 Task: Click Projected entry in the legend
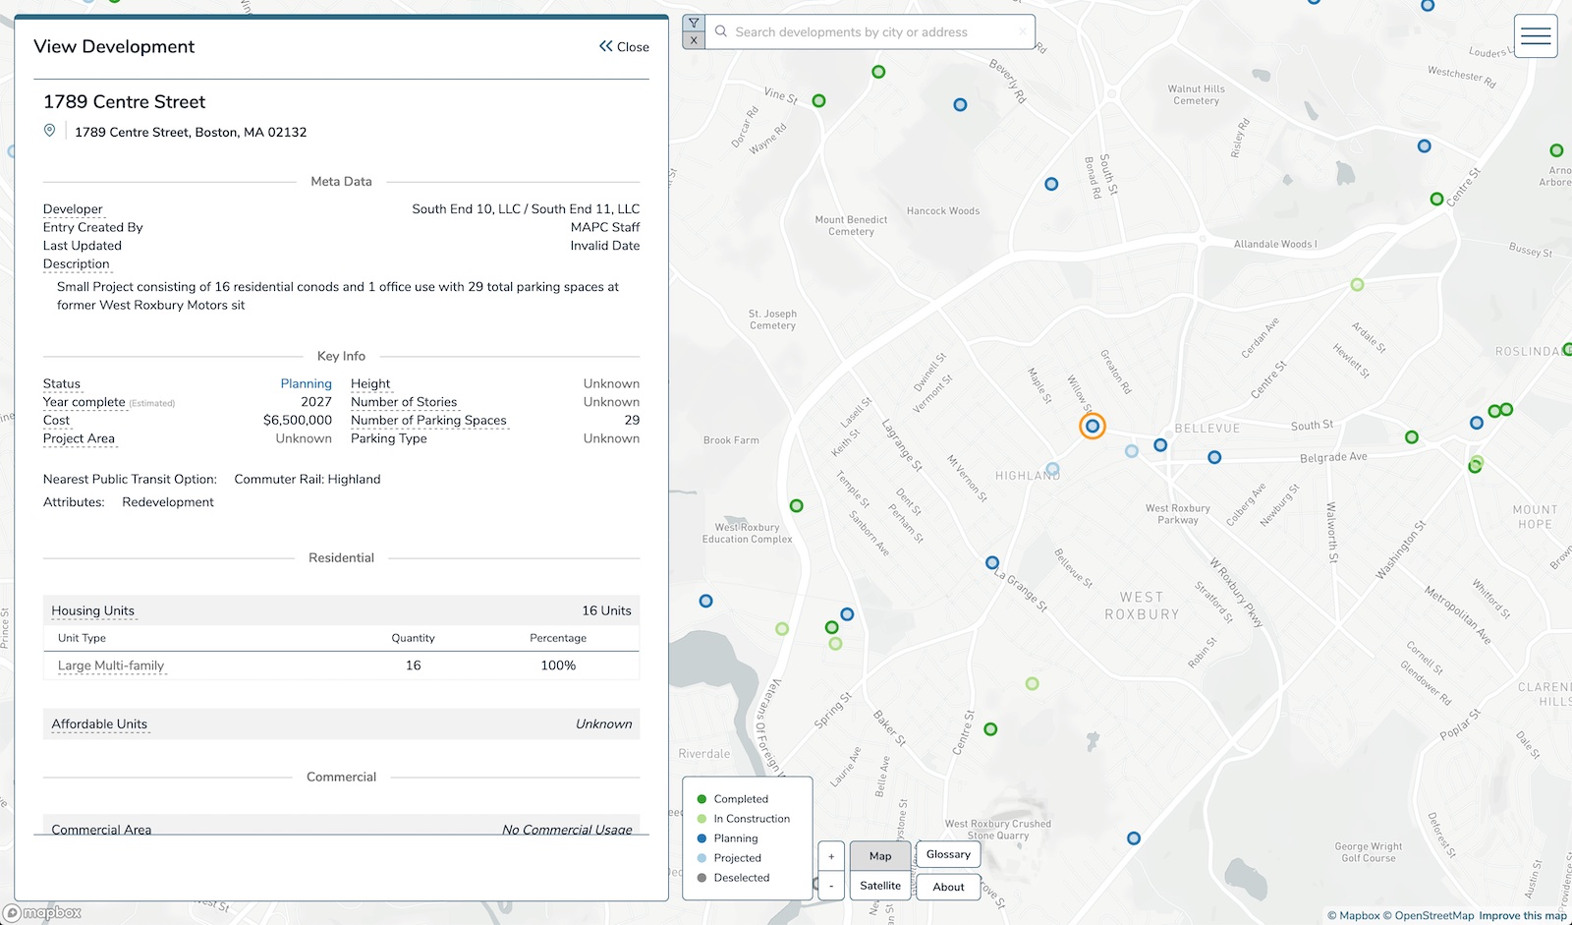pos(728,858)
